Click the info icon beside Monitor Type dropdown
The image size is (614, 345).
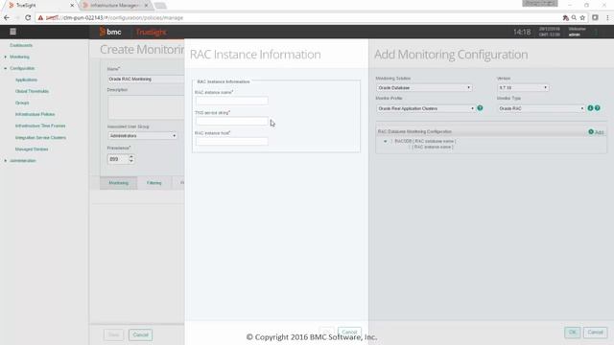coord(590,108)
